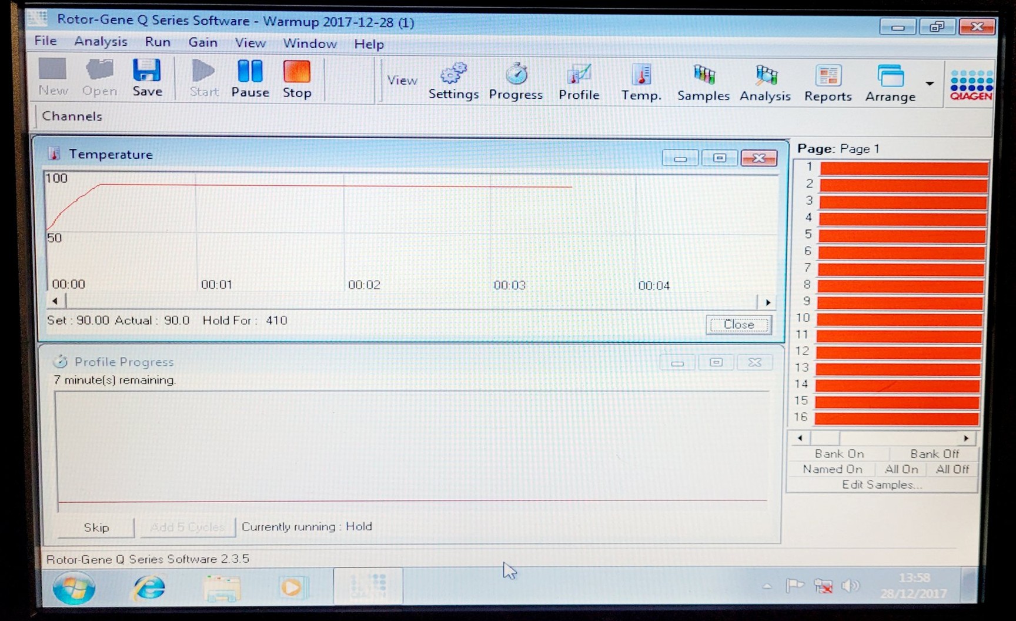Click the Temperature window thermometer icon
Screen dimensions: 1016x621
54,153
